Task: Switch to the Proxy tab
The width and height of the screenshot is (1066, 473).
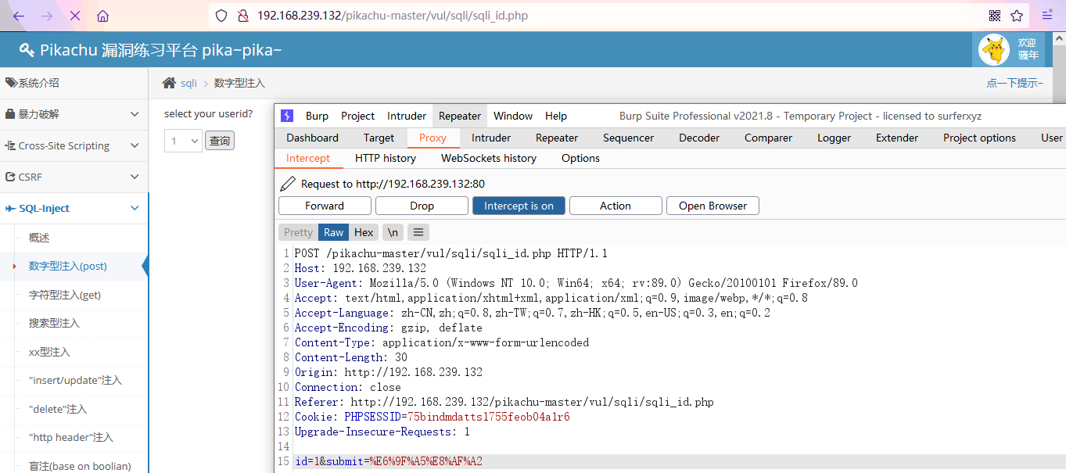Action: (433, 138)
